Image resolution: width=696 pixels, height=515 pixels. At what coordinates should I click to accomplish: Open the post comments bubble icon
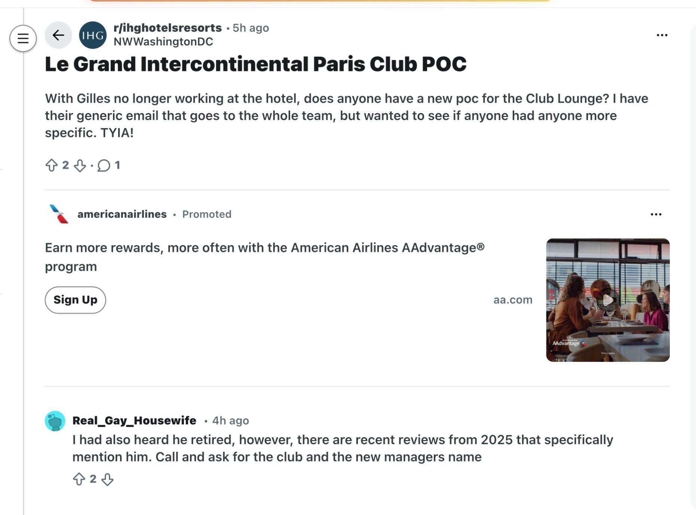(x=104, y=165)
